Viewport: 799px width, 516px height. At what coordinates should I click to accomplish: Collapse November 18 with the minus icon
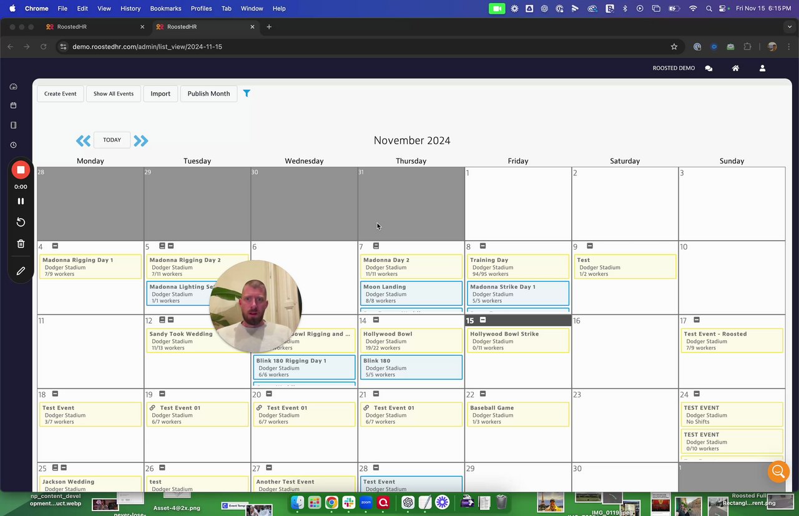pyautogui.click(x=55, y=394)
